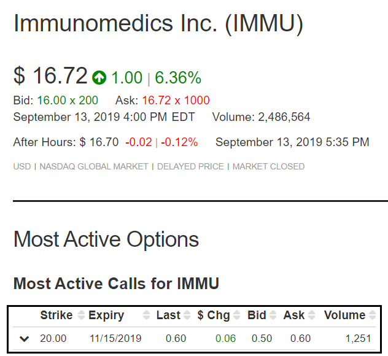Image resolution: width=388 pixels, height=356 pixels.
Task: Select the 1,251 volume cell
Action: (x=359, y=338)
